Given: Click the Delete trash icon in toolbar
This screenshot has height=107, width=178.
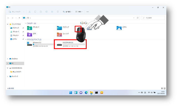Looking at the screenshot, I should (58, 12).
